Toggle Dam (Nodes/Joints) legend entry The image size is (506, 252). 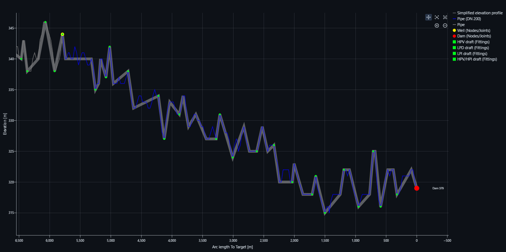[x=474, y=36]
